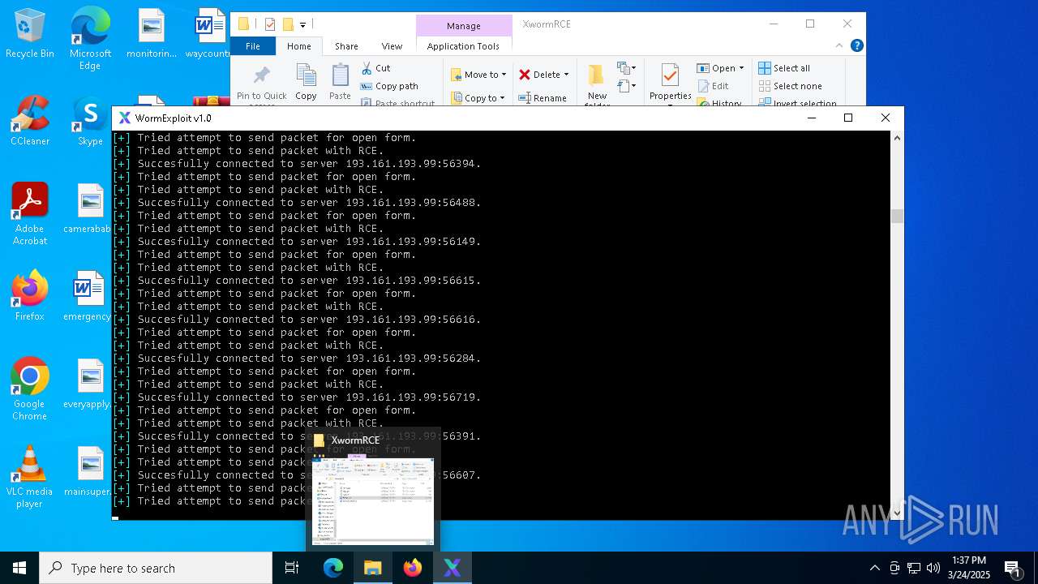Click the network tray icon
This screenshot has width=1038, height=584.
coord(914,568)
